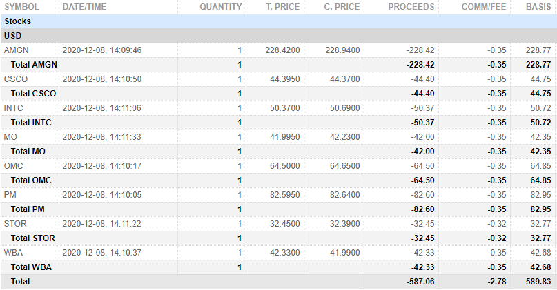Click the MO trade time 14:11:33
Image resolution: width=557 pixels, height=290 pixels.
(x=126, y=137)
